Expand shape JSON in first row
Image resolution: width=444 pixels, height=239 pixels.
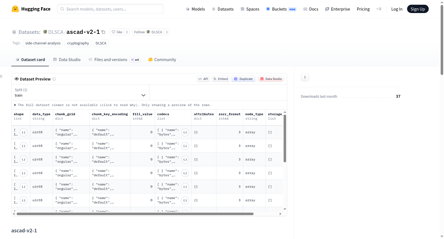coord(24,132)
